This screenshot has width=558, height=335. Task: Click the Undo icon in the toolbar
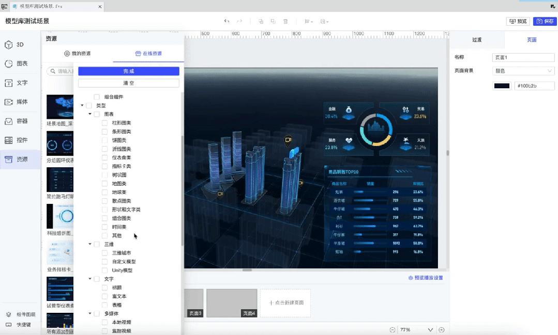[226, 21]
